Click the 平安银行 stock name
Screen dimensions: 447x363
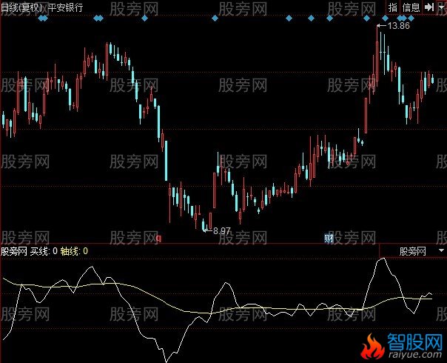[66, 7]
